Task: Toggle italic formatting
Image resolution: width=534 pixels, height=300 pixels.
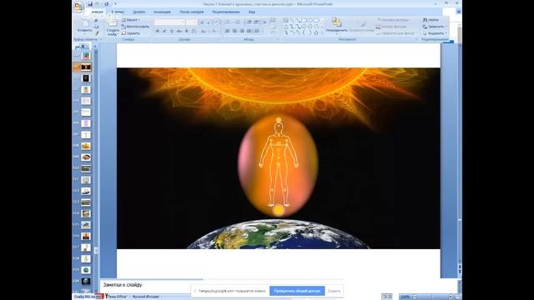Action: pos(164,31)
